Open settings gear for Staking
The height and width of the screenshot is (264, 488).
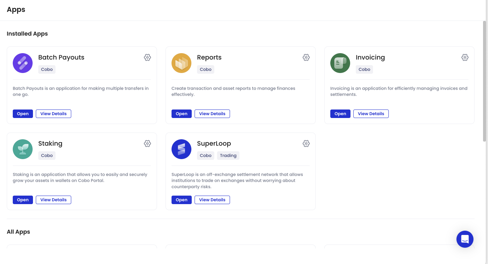[x=147, y=144]
